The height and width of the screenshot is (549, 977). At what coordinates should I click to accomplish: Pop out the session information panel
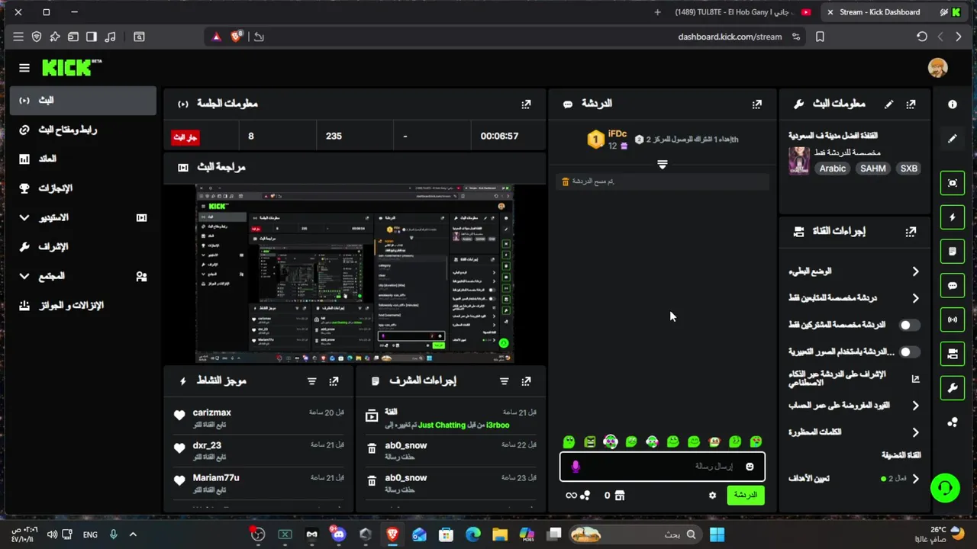[x=526, y=104]
